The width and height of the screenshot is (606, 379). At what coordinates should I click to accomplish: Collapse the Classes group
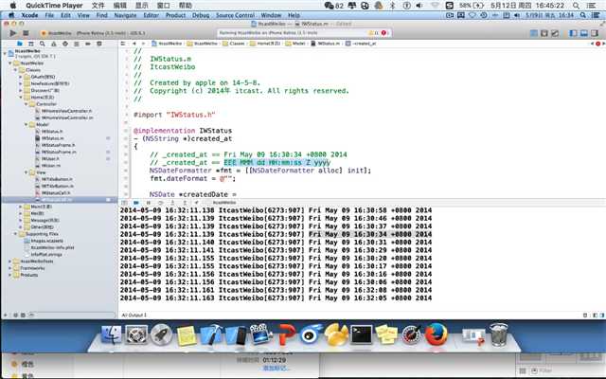click(15, 70)
